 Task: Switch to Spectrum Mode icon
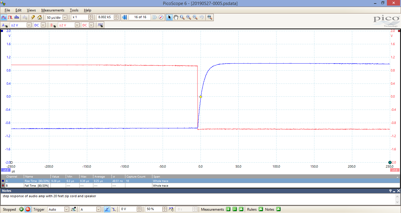point(17,17)
